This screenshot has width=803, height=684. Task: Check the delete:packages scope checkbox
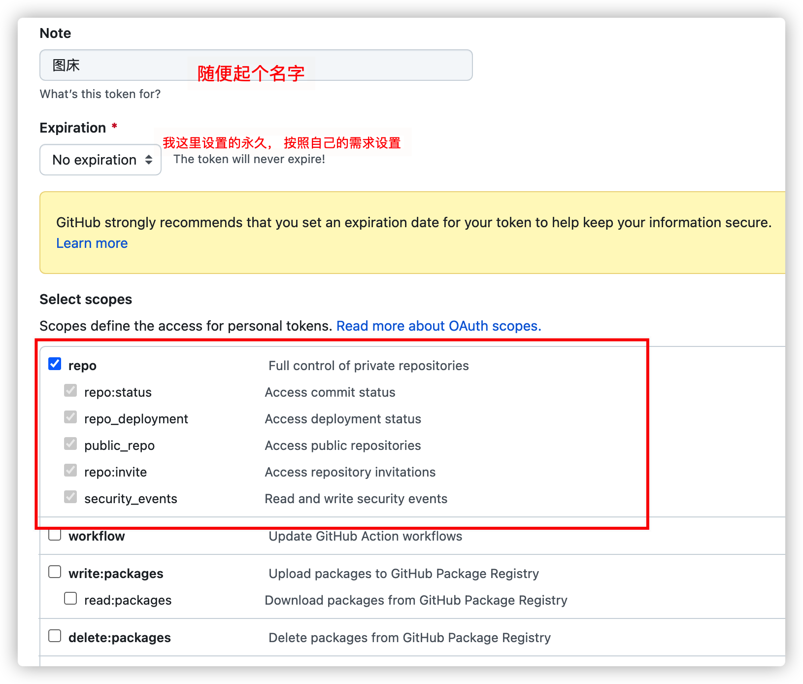[x=55, y=636]
